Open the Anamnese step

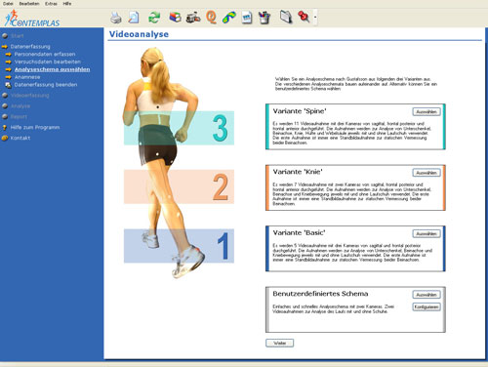[x=27, y=77]
